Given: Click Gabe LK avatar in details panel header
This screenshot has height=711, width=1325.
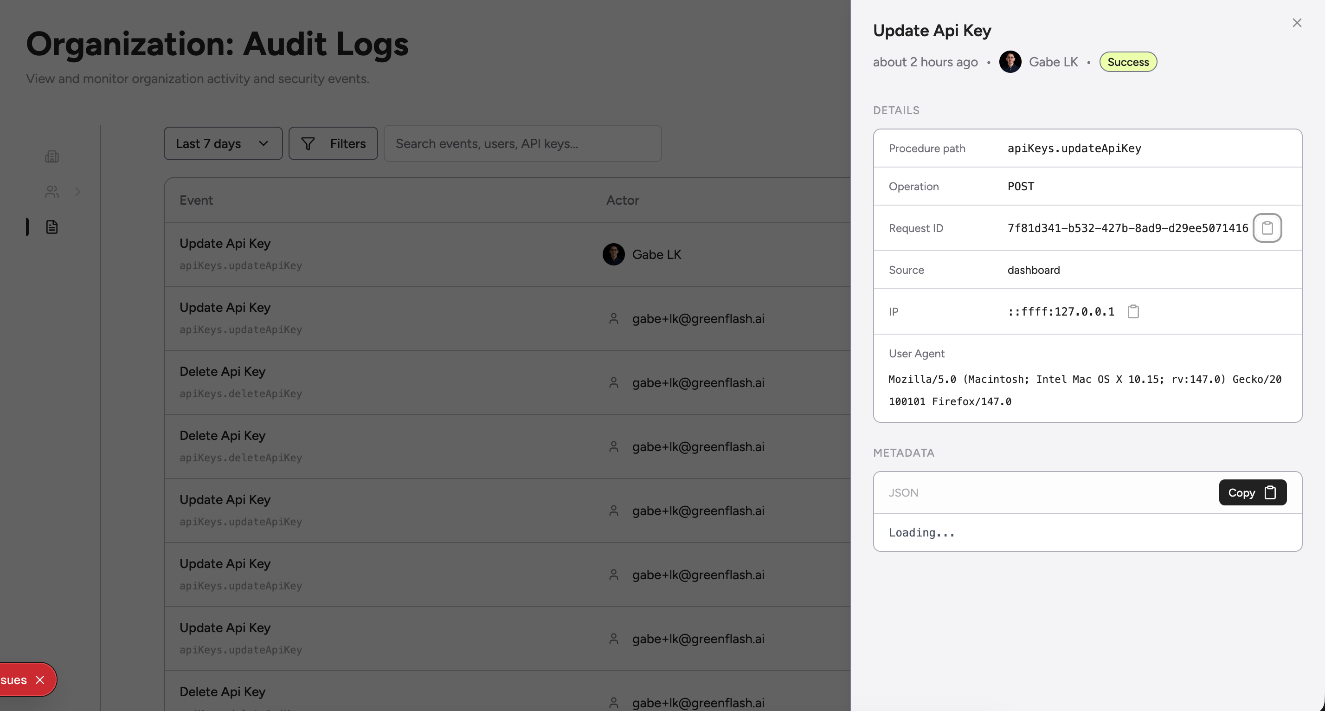Looking at the screenshot, I should click(1010, 62).
